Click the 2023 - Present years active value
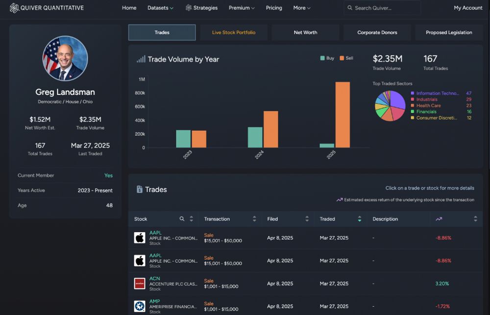Viewport: 490px width, 315px height. [95, 190]
